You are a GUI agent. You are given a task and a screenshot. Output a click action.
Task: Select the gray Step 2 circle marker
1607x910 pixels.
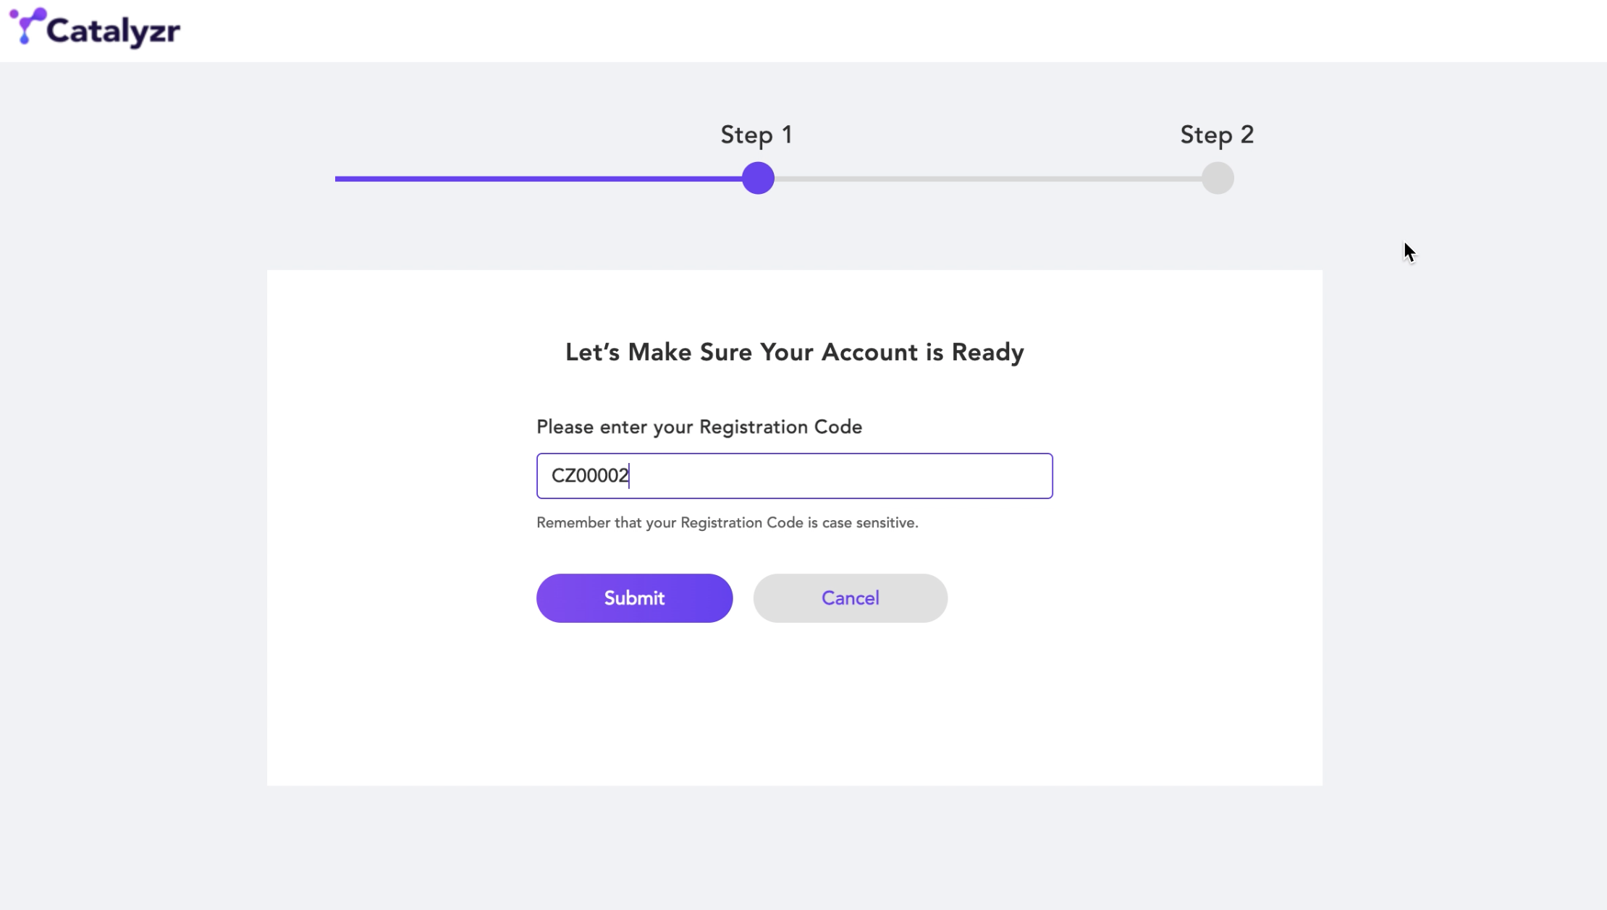pos(1218,178)
